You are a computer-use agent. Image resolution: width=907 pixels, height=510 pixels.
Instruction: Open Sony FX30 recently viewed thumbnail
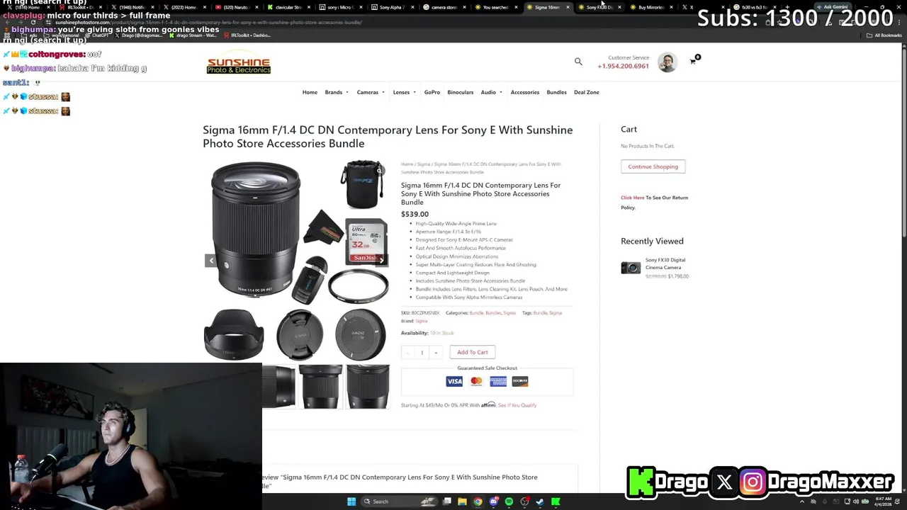tap(631, 268)
